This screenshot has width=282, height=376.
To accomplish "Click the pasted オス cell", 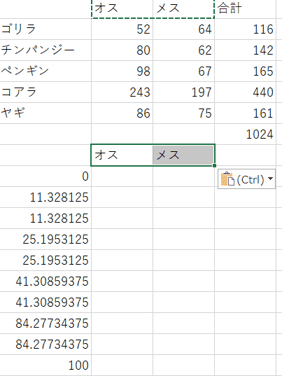I will 122,155.
